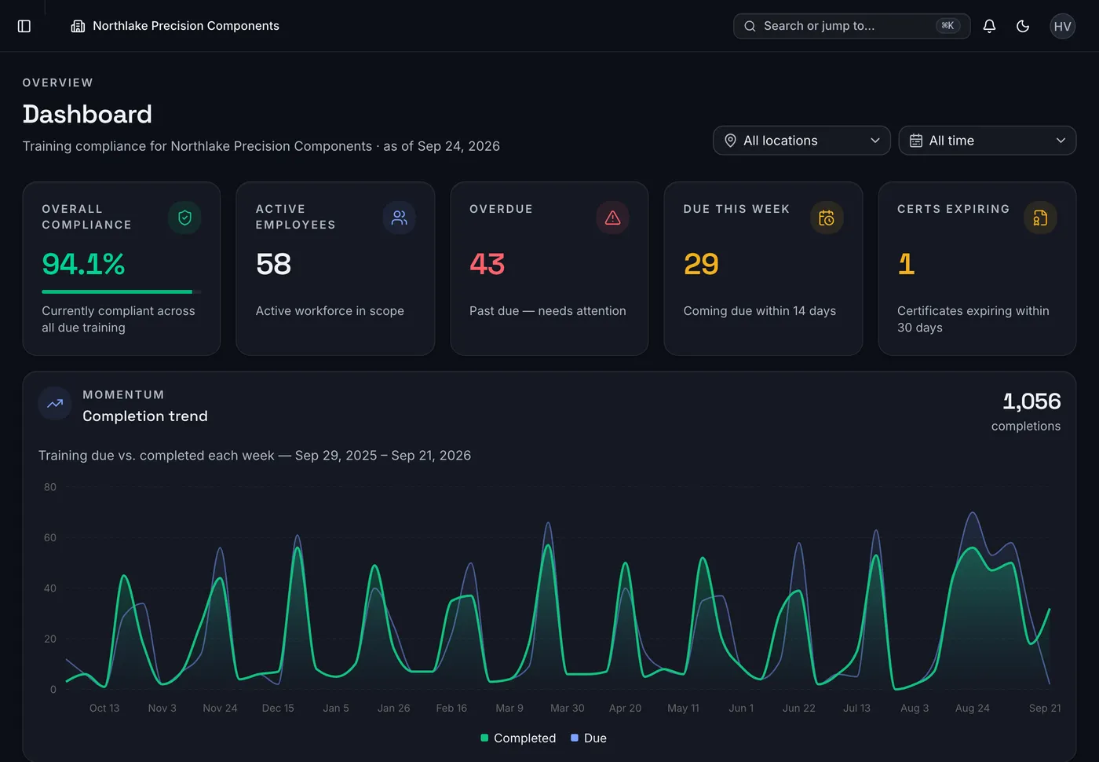Open the All time dropdown
Viewport: 1099px width, 762px height.
point(987,141)
